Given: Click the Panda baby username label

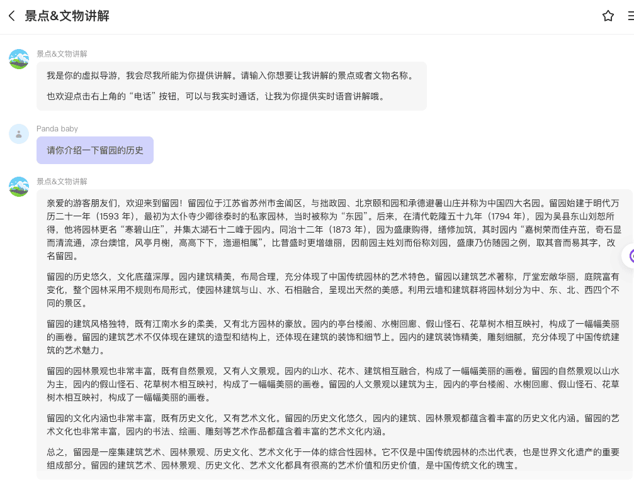Looking at the screenshot, I should coord(57,129).
